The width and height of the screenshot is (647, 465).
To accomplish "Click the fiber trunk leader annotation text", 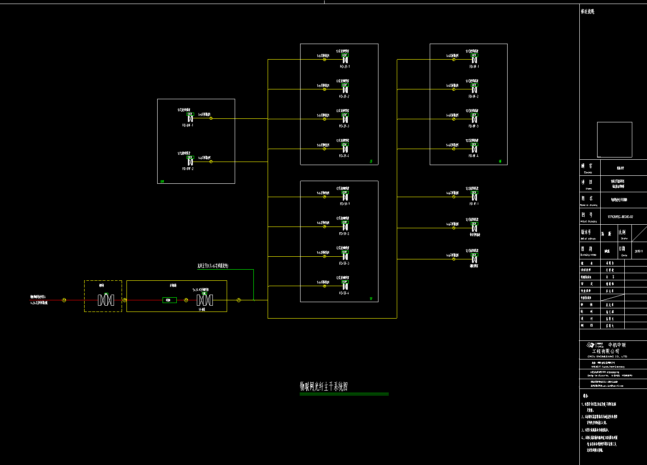I will click(213, 266).
